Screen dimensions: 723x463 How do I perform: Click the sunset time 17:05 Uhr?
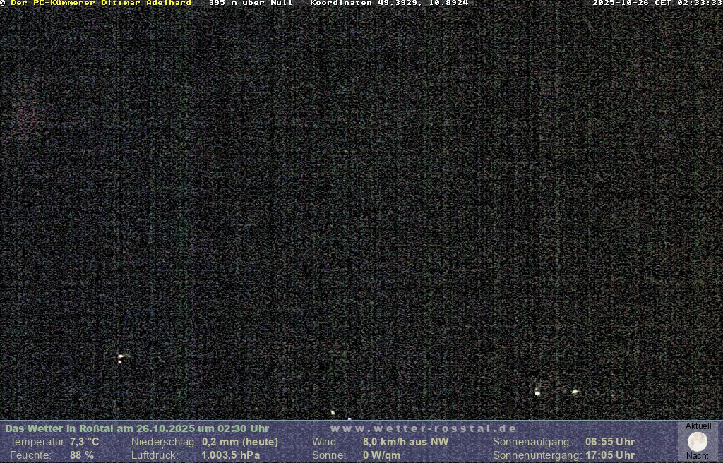click(x=609, y=455)
